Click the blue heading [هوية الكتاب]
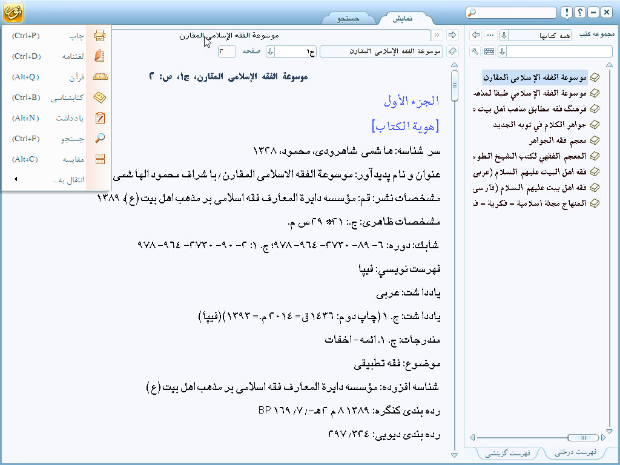Screen dimensions: 620x465 [406, 126]
